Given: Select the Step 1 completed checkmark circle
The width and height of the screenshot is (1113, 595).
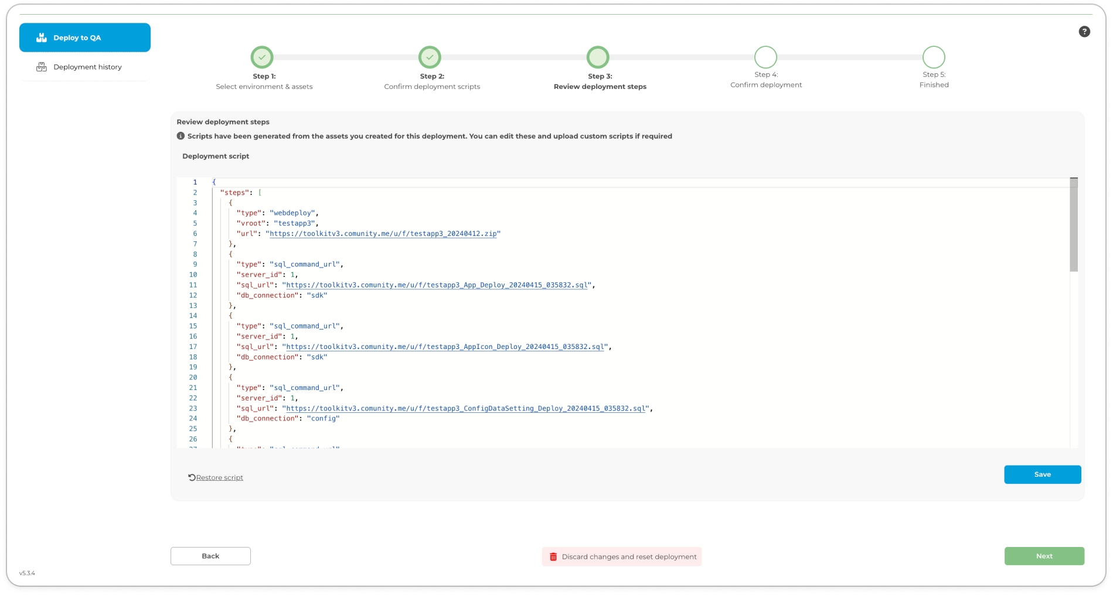Looking at the screenshot, I should pos(262,57).
